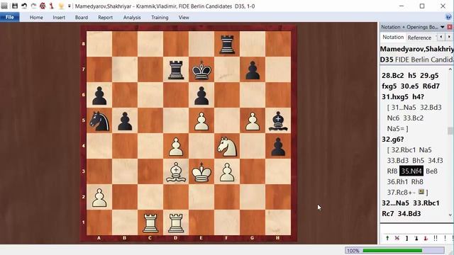Jump to move 32.g6? in notation
Screen dimensions: 454x255
point(392,140)
